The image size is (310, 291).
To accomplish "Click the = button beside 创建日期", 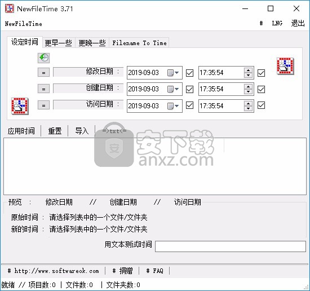I will tap(43, 89).
